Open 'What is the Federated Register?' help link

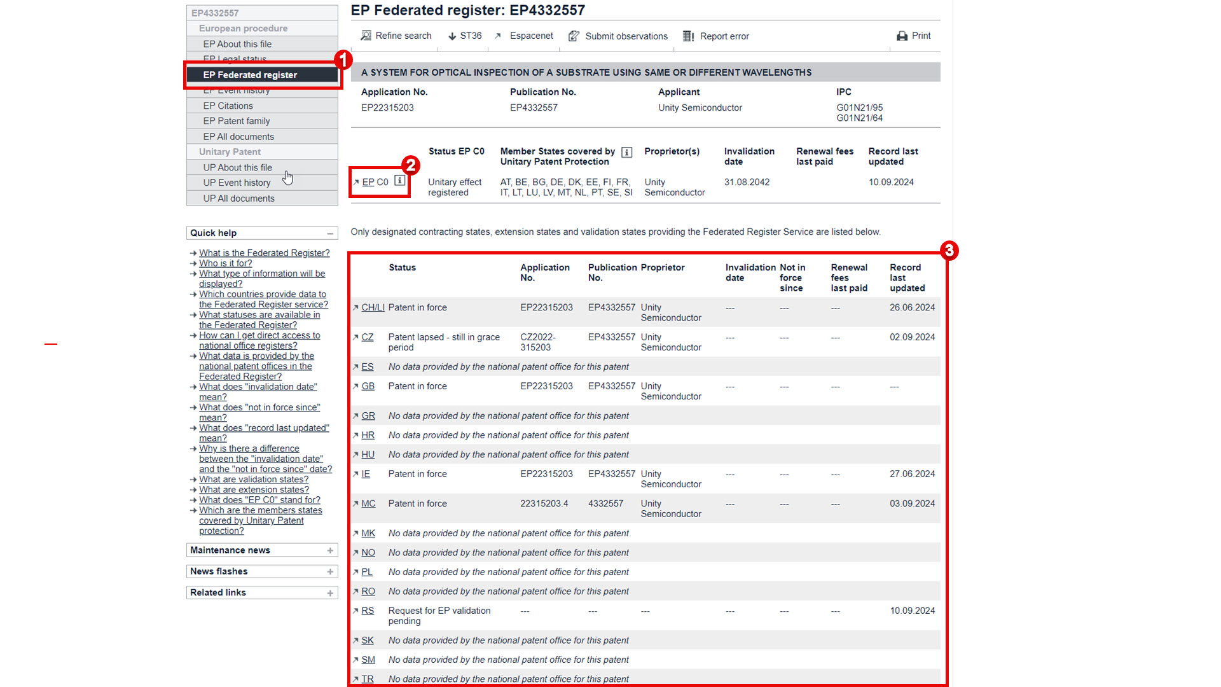coord(264,253)
